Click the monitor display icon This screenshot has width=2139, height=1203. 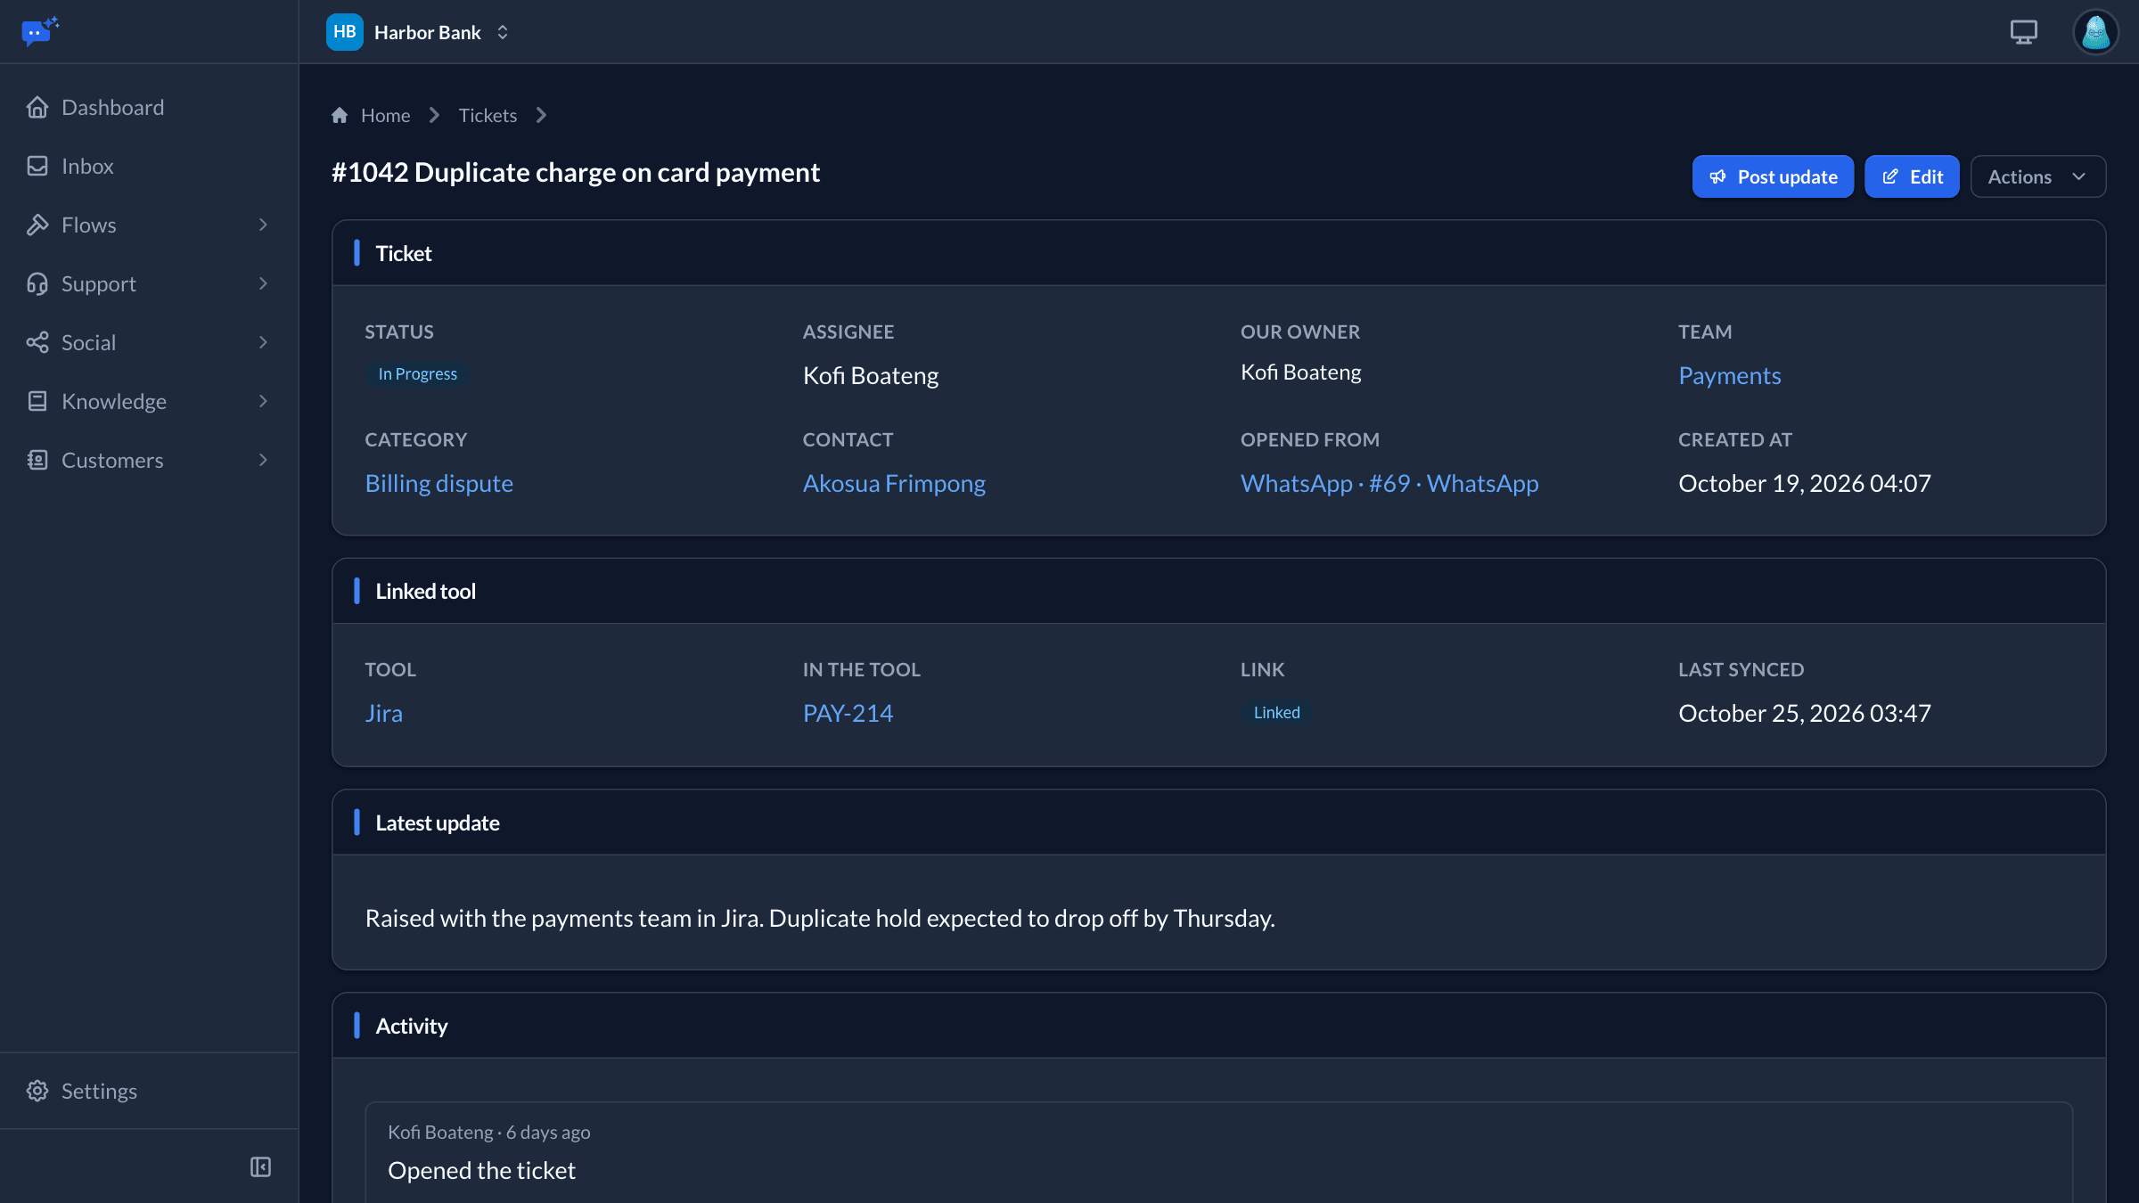pyautogui.click(x=2024, y=32)
